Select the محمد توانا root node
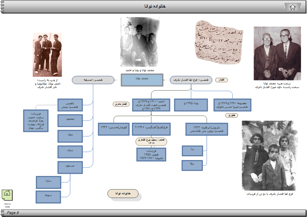Image resolution: width=307 pixels, height=217 pixels. tap(142, 80)
